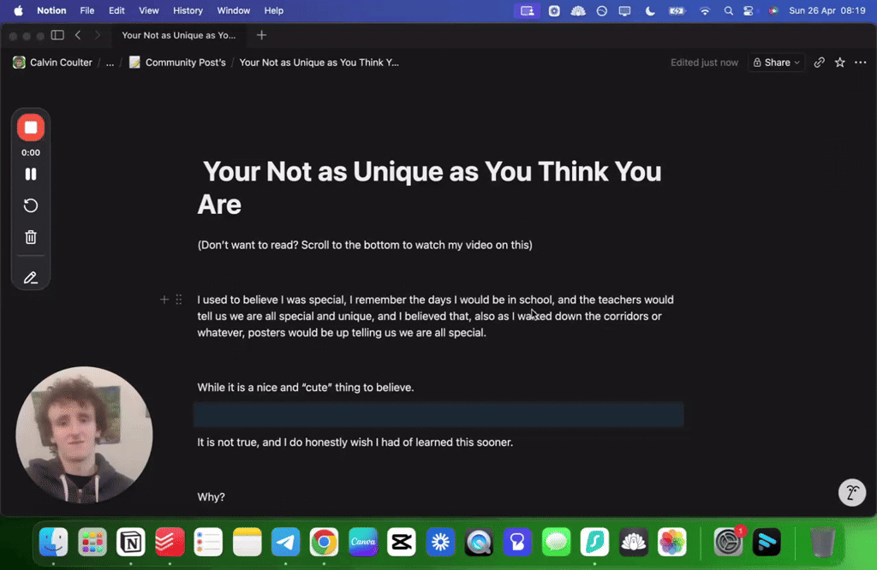Viewport: 877px width, 570px height.
Task: Open the History menu
Action: [188, 10]
